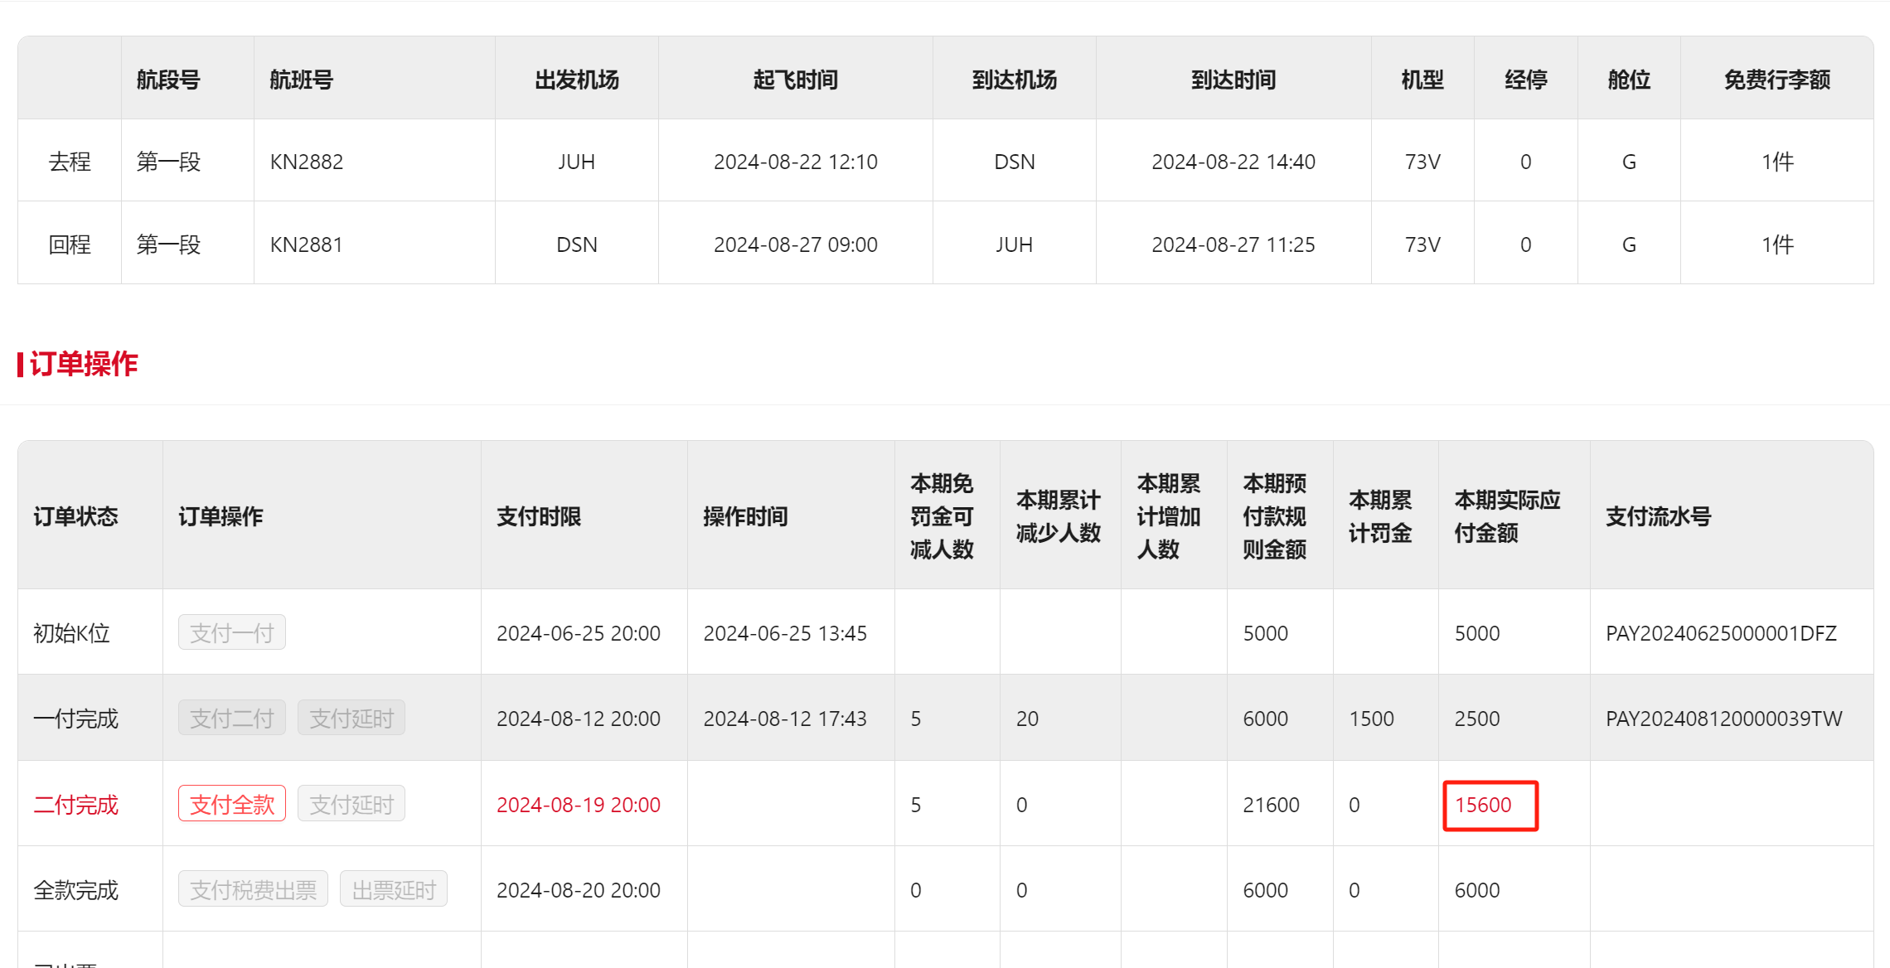
Task: Click the 回程 row label
Action: point(70,244)
